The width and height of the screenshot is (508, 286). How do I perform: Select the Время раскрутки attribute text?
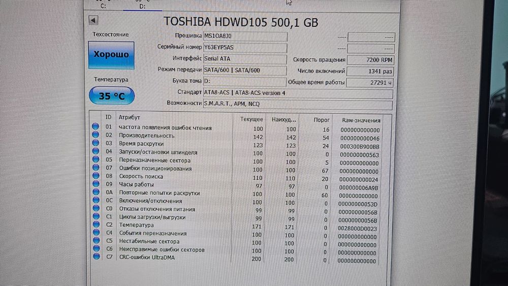tap(141, 143)
